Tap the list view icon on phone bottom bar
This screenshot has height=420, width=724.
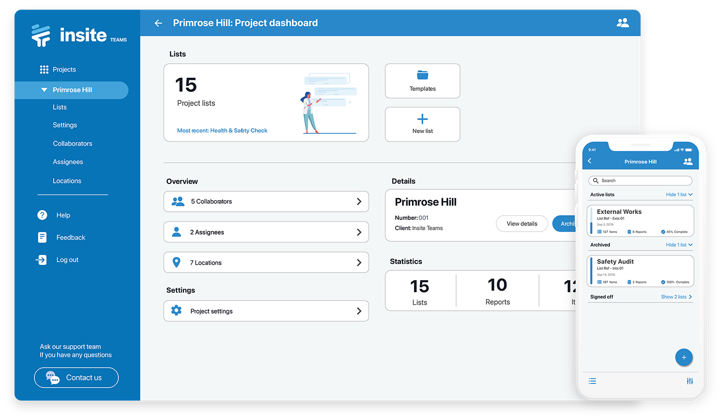coord(592,381)
